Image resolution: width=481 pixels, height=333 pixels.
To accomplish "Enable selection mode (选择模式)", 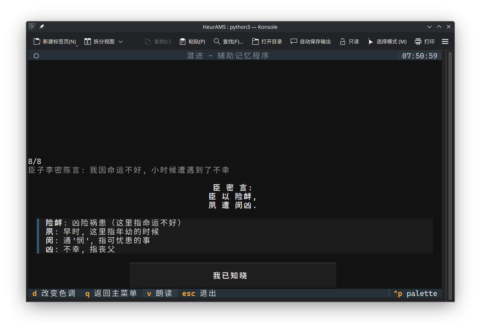I will [370, 42].
